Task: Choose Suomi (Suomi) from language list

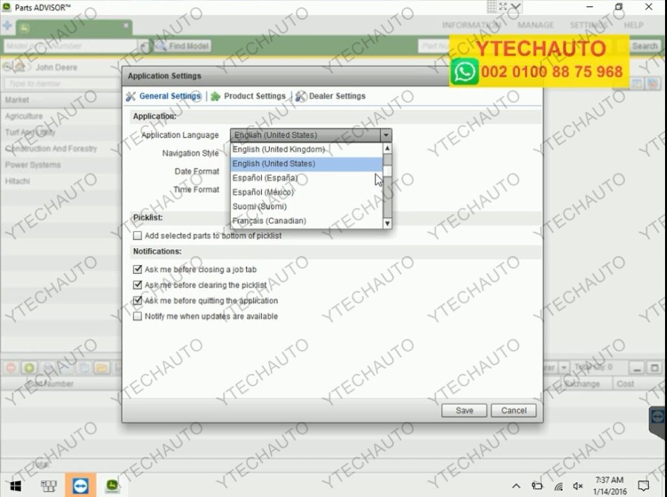Action: [x=306, y=206]
